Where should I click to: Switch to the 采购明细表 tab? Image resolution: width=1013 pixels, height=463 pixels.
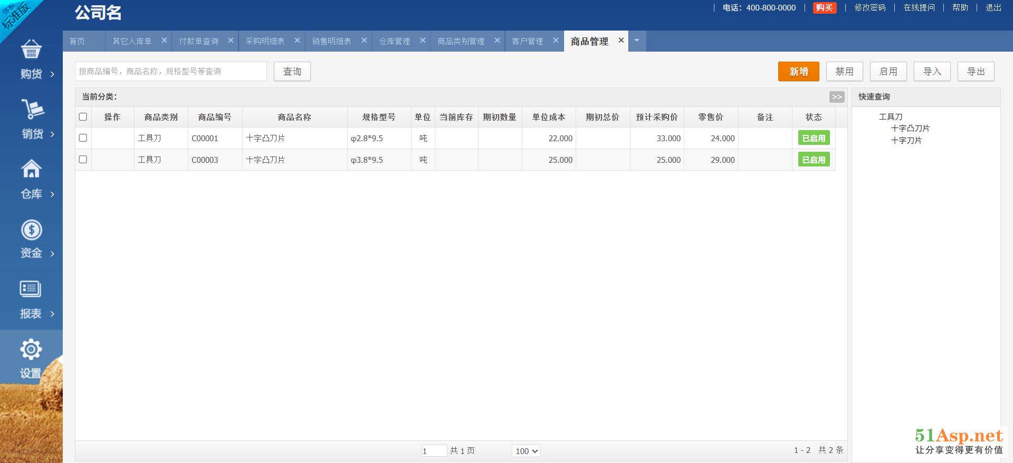click(265, 41)
